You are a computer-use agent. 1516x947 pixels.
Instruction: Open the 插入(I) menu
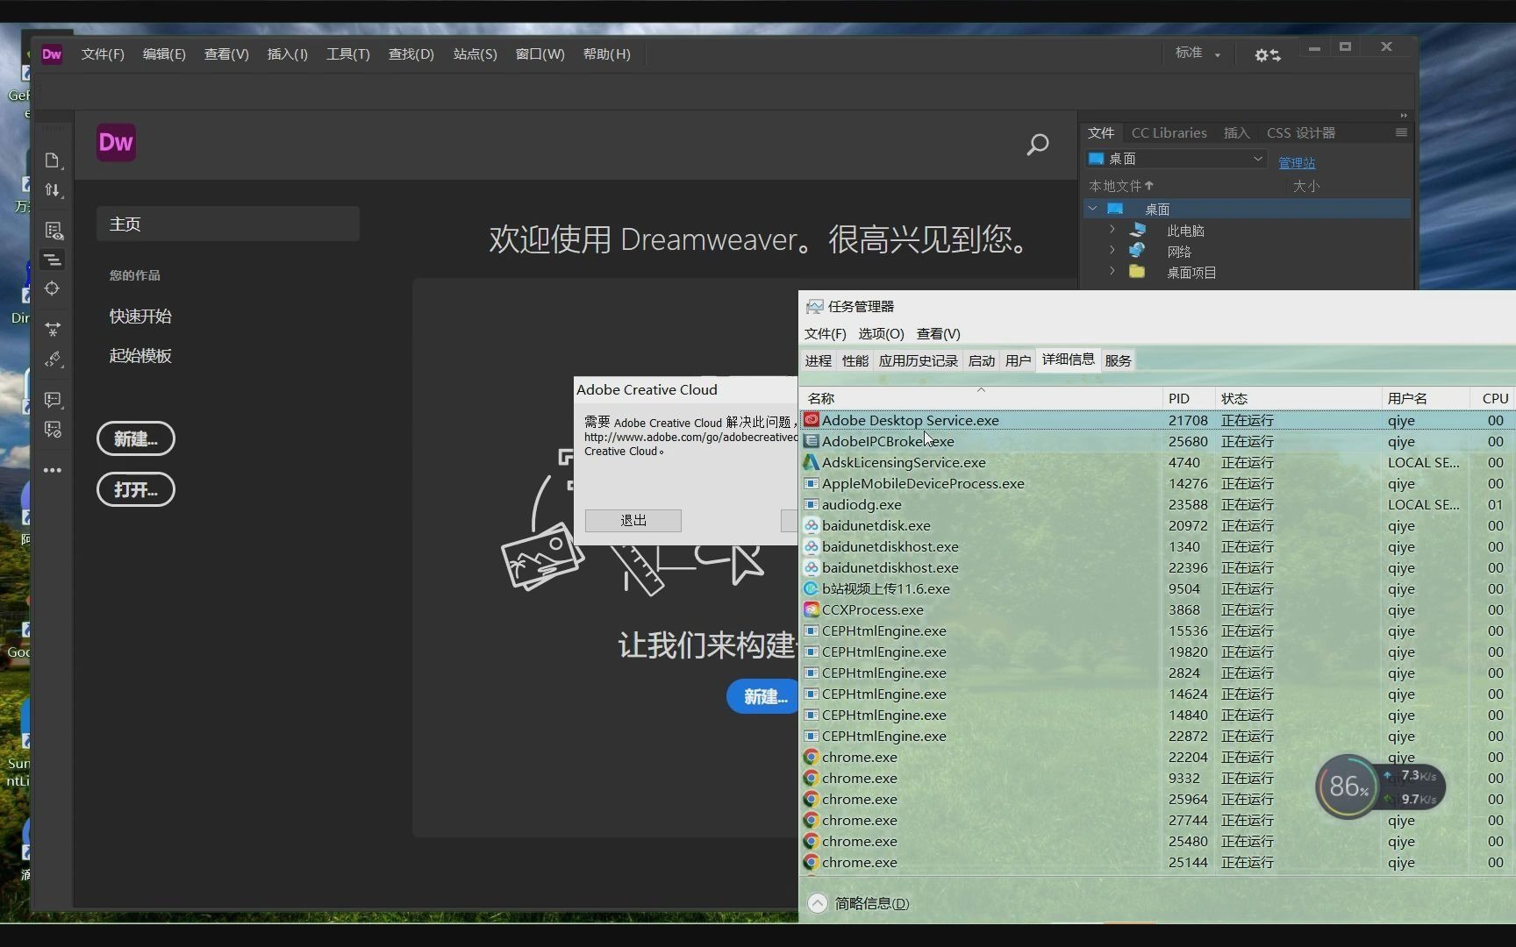point(288,54)
